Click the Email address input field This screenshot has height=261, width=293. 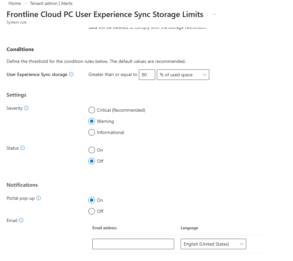point(133,244)
